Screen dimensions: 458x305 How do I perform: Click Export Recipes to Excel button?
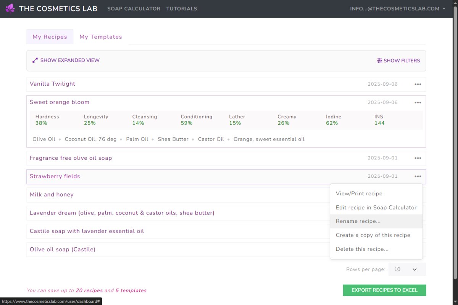pyautogui.click(x=384, y=290)
